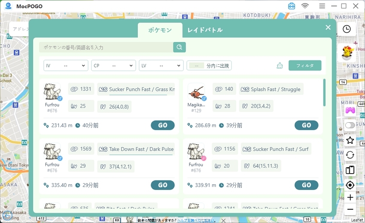The height and width of the screenshot is (223, 365).
Task: Click the Furfrou CP 1331 sprite
Action: 52,92
